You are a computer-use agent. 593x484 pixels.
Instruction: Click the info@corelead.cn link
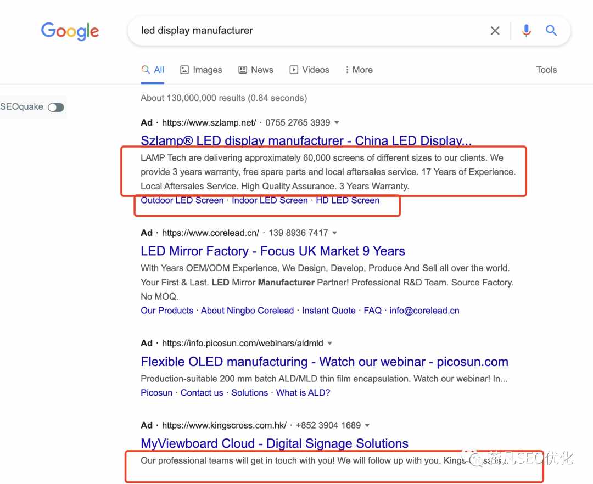click(x=424, y=311)
